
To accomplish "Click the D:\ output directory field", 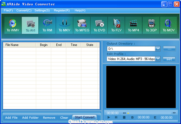I will tap(131, 49).
